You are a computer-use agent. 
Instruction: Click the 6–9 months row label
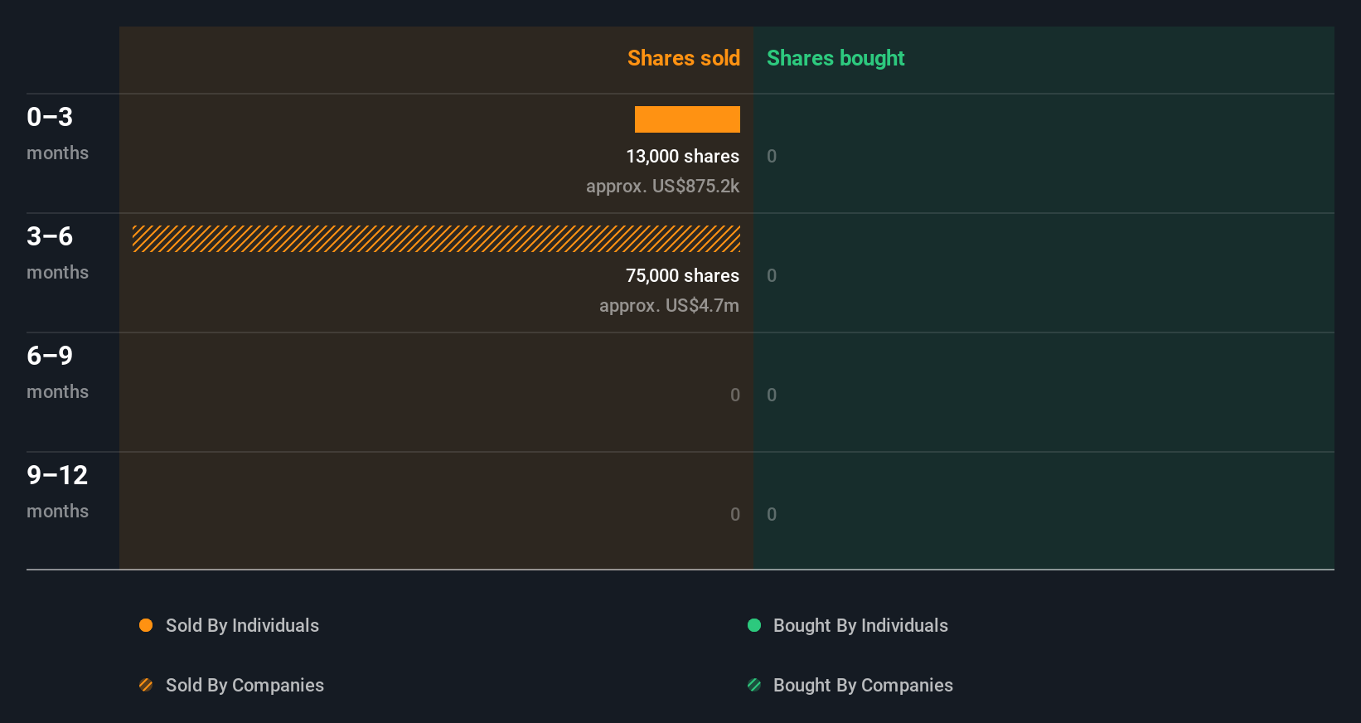tap(57, 372)
